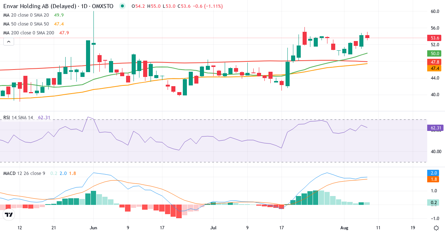445x233 pixels.
Task: Click the TradingView logo watermark
Action: click(x=9, y=215)
